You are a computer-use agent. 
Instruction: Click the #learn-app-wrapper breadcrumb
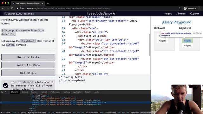64,113
